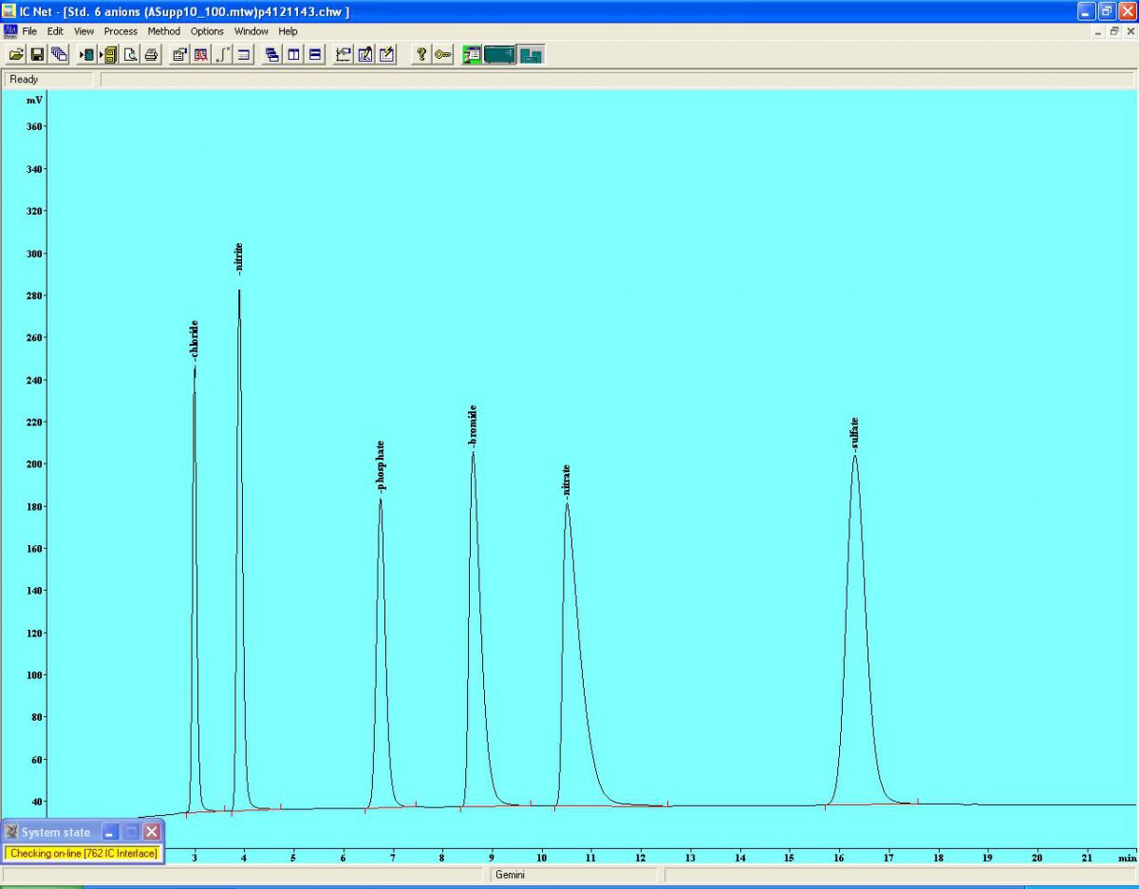
Task: Click the chloride peak label
Action: point(195,340)
